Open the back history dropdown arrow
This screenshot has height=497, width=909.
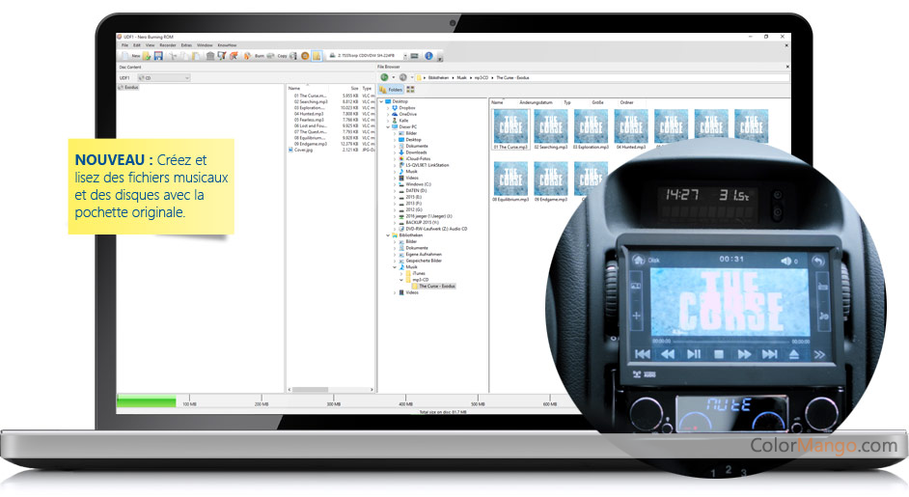coord(393,77)
